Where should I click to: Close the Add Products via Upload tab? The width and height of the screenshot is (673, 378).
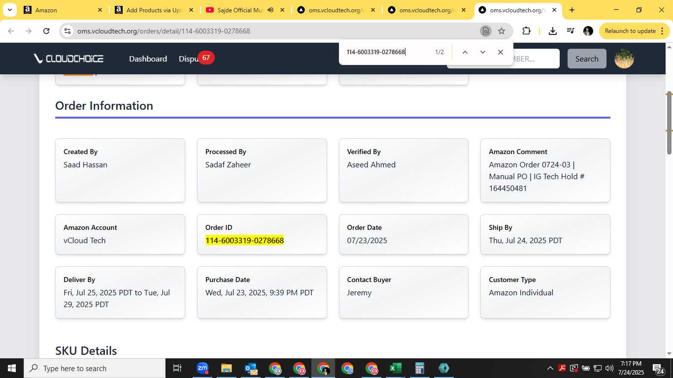(190, 10)
